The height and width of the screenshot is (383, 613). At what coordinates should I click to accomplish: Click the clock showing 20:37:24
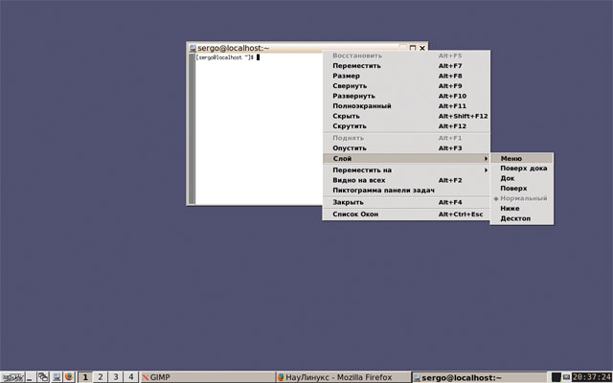click(x=591, y=376)
